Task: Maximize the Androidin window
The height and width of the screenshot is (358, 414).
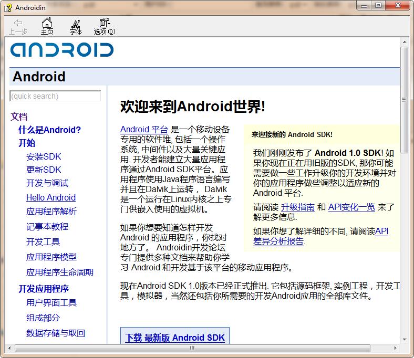Action: pos(378,6)
